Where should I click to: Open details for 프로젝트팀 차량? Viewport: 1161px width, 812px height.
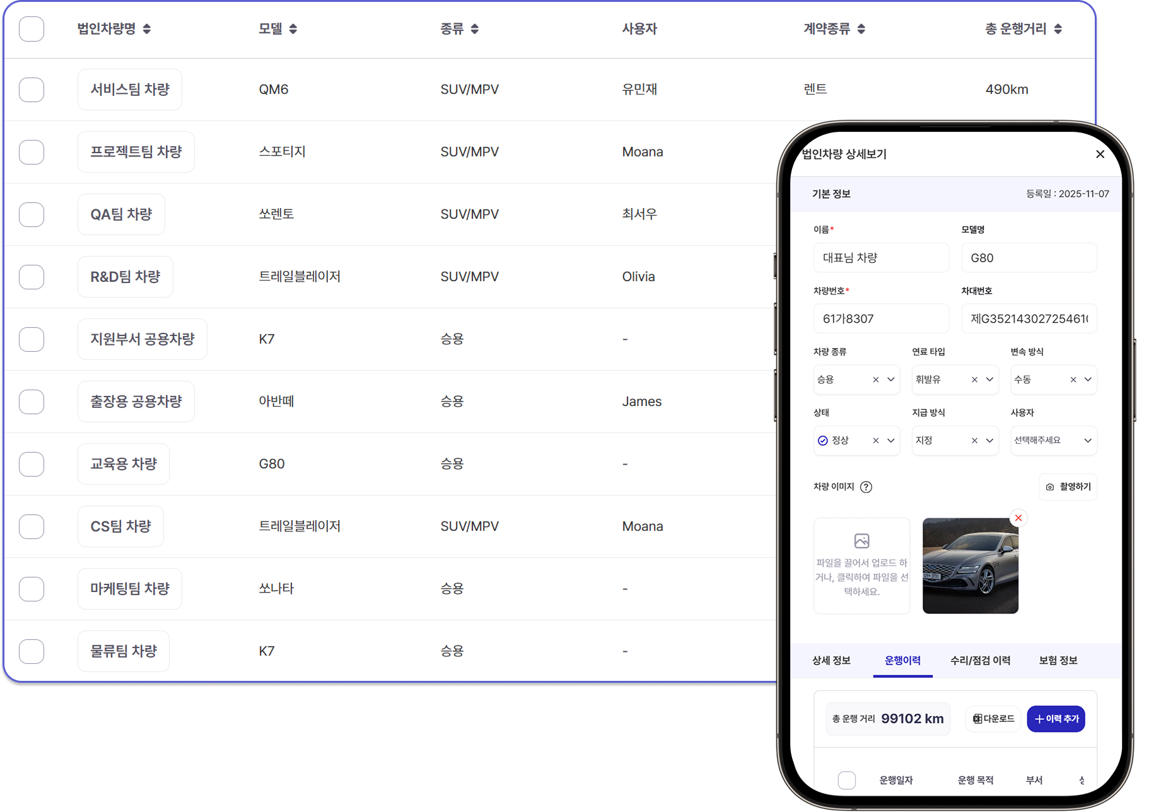click(136, 151)
